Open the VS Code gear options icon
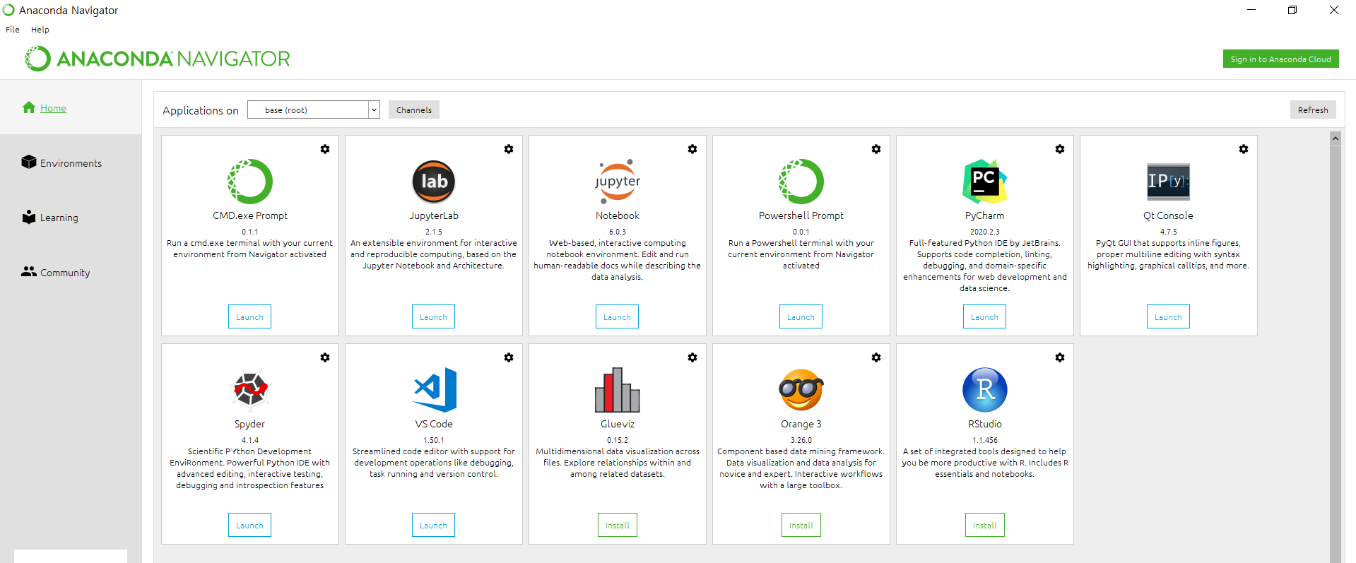Screen dimensions: 1356x563 509,357
